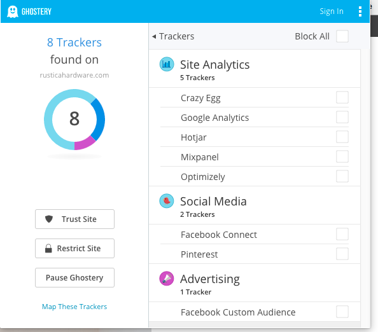Screen dimensions: 378x332
Task: Open the three-dot kebab menu
Action: [360, 11]
